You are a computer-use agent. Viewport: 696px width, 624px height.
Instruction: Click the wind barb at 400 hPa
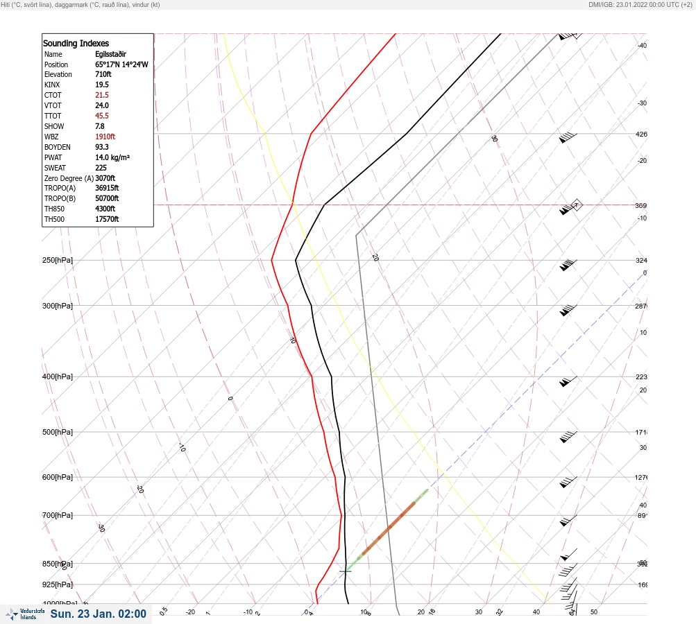[x=568, y=381]
